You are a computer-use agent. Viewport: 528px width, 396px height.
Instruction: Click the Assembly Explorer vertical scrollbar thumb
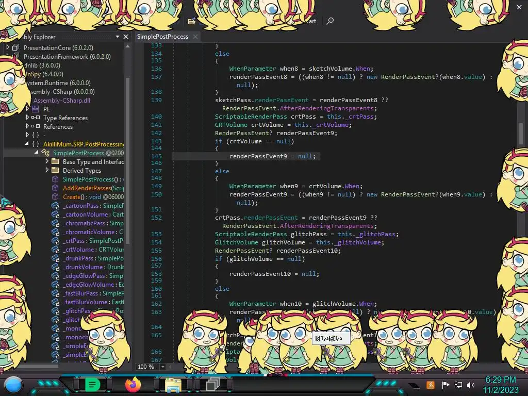pyautogui.click(x=128, y=160)
